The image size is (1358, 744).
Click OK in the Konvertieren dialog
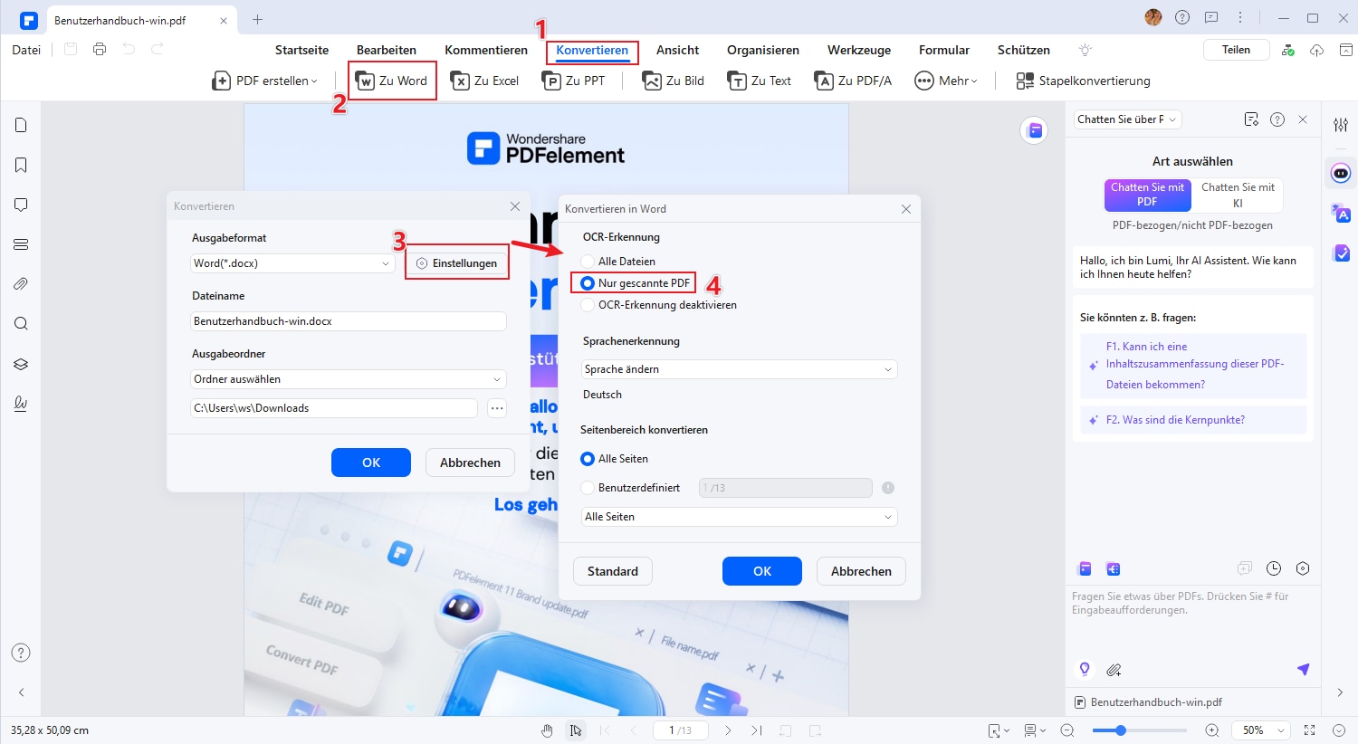pyautogui.click(x=371, y=463)
